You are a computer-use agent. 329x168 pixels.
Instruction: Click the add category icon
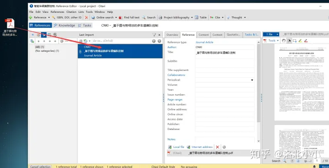click(x=32, y=41)
